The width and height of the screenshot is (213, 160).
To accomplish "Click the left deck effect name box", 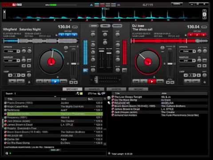I will (10, 51).
